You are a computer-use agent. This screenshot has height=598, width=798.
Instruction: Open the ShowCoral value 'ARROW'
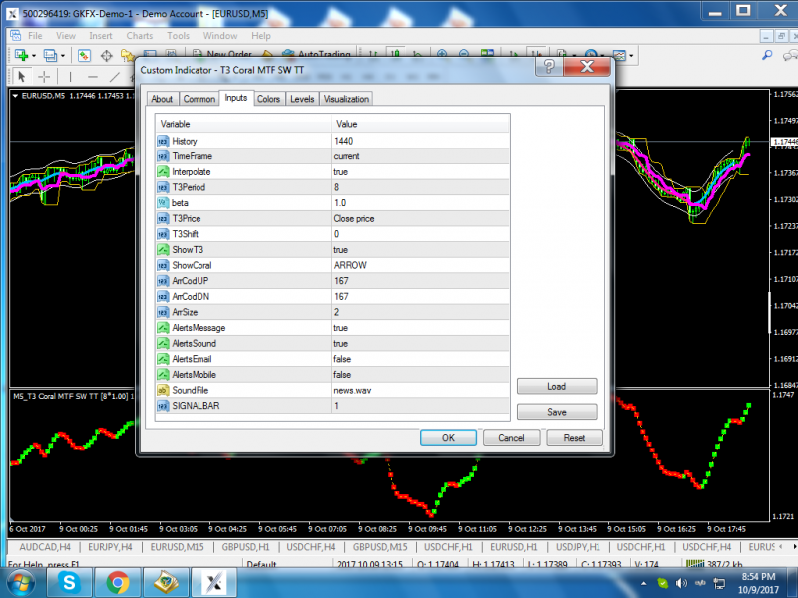coord(420,265)
